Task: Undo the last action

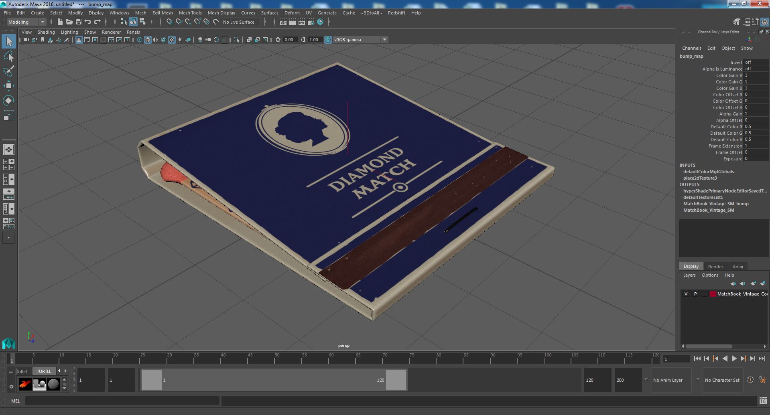Action: 88,22
